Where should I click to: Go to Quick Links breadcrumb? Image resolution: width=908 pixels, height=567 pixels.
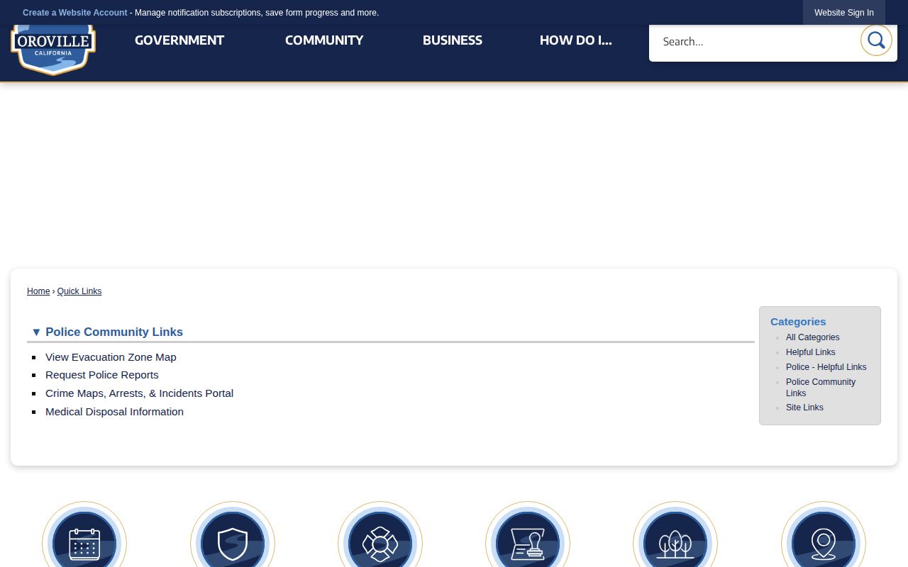79,291
